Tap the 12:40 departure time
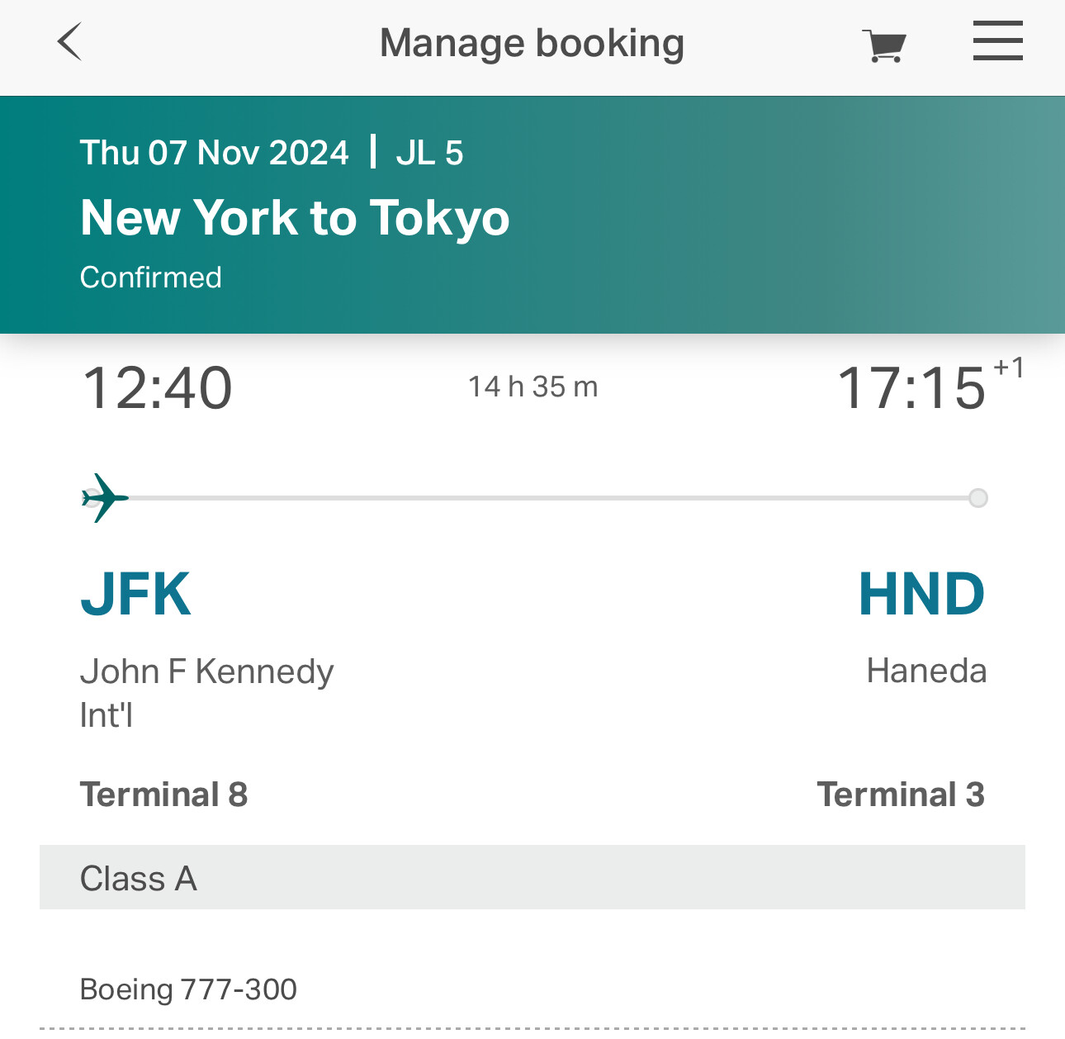This screenshot has width=1065, height=1039. click(157, 388)
